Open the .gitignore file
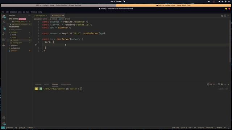The width and height of the screenshot is (232, 130). coord(14,45)
